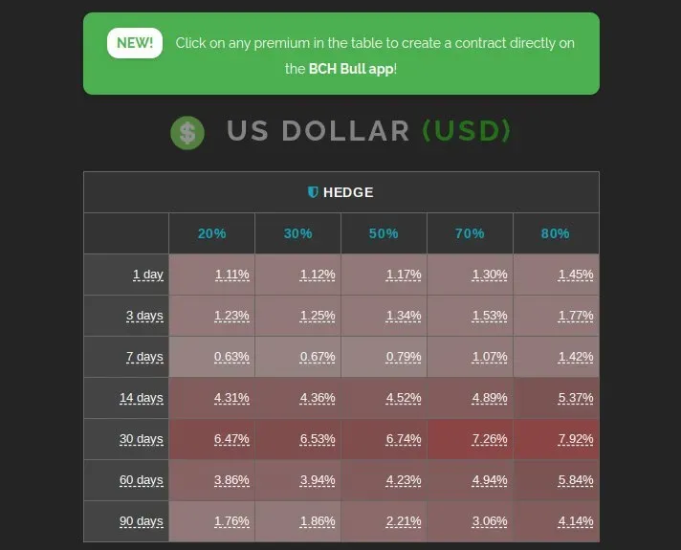Click the green dollar sign icon
681x550 pixels.
(x=187, y=133)
